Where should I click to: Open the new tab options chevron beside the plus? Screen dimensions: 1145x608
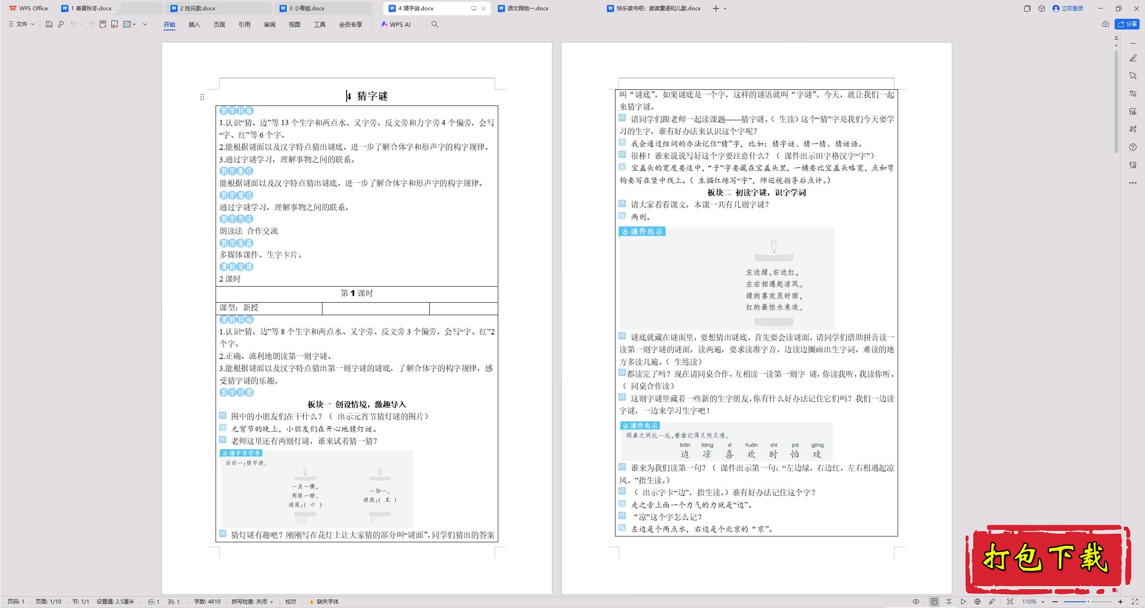[x=725, y=8]
